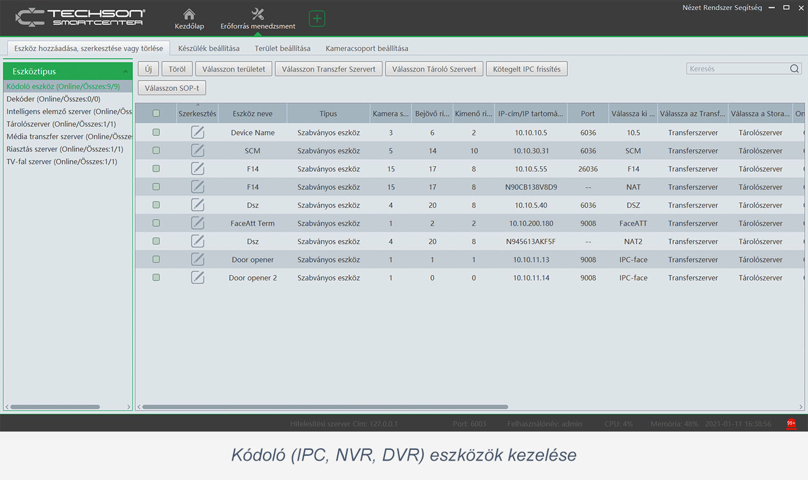Click the search magnifier icon
The height and width of the screenshot is (480, 808).
click(x=794, y=69)
